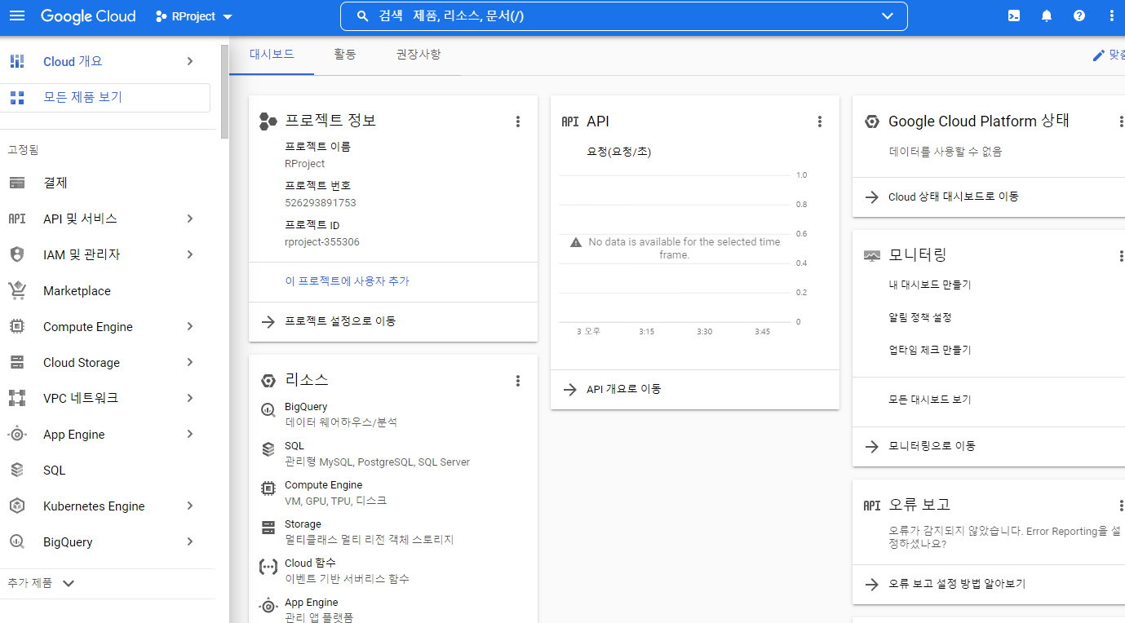Click in the search input field
Viewport: 1125px width, 623px height.
pos(624,16)
